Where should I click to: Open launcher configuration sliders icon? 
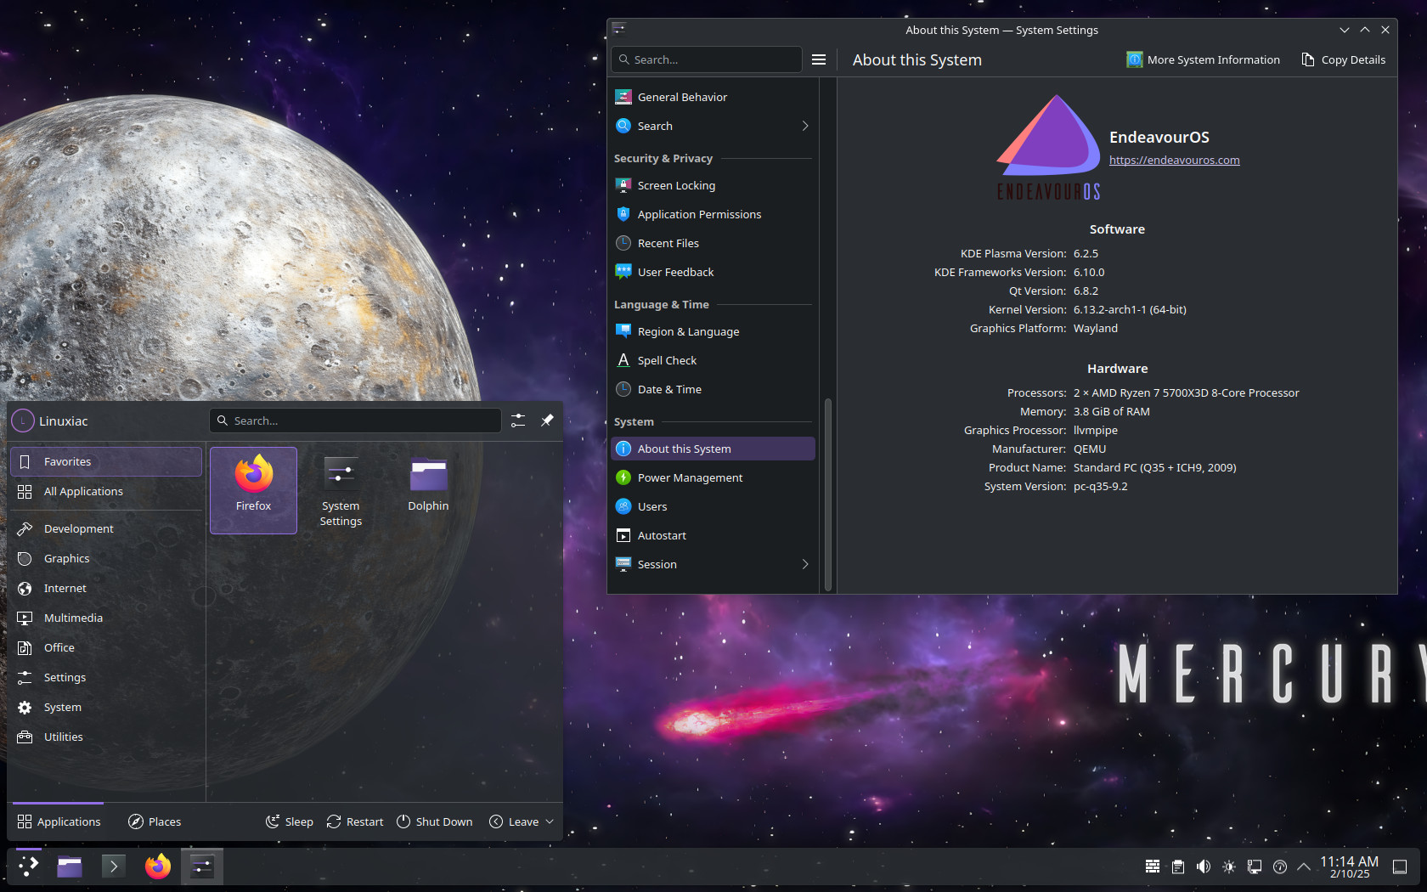tap(518, 421)
